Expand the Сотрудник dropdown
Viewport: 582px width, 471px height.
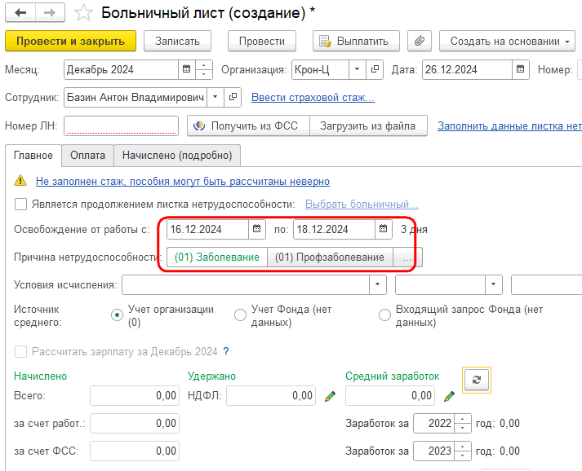tap(215, 97)
